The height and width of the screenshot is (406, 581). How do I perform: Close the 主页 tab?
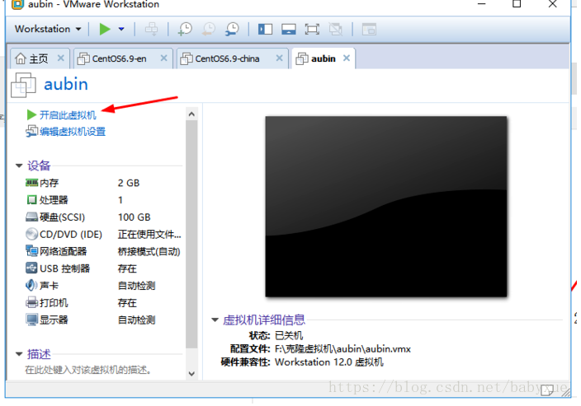pos(61,58)
